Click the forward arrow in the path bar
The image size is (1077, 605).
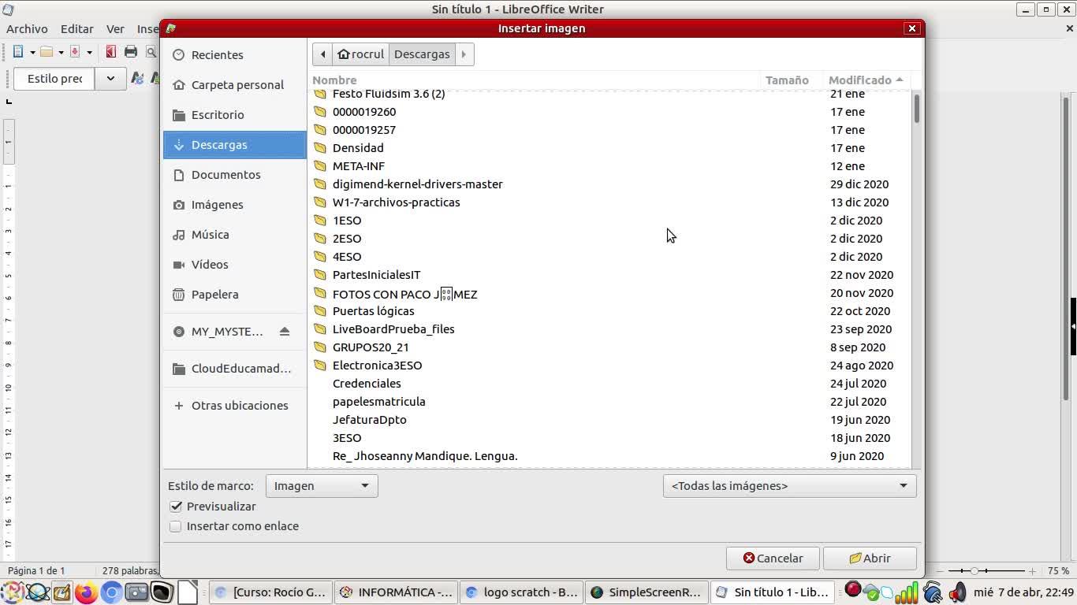[464, 54]
